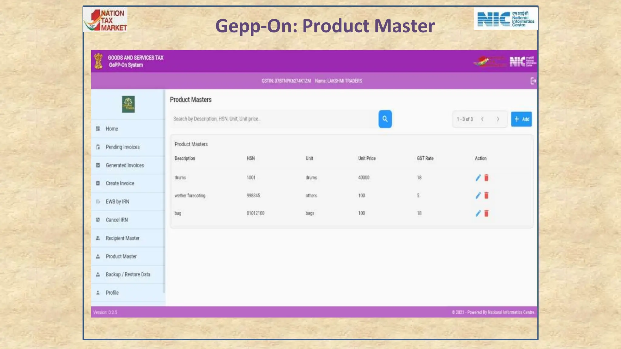Image resolution: width=621 pixels, height=349 pixels.
Task: Click the Lakshmi Traders logo thumbnail
Action: 128,104
